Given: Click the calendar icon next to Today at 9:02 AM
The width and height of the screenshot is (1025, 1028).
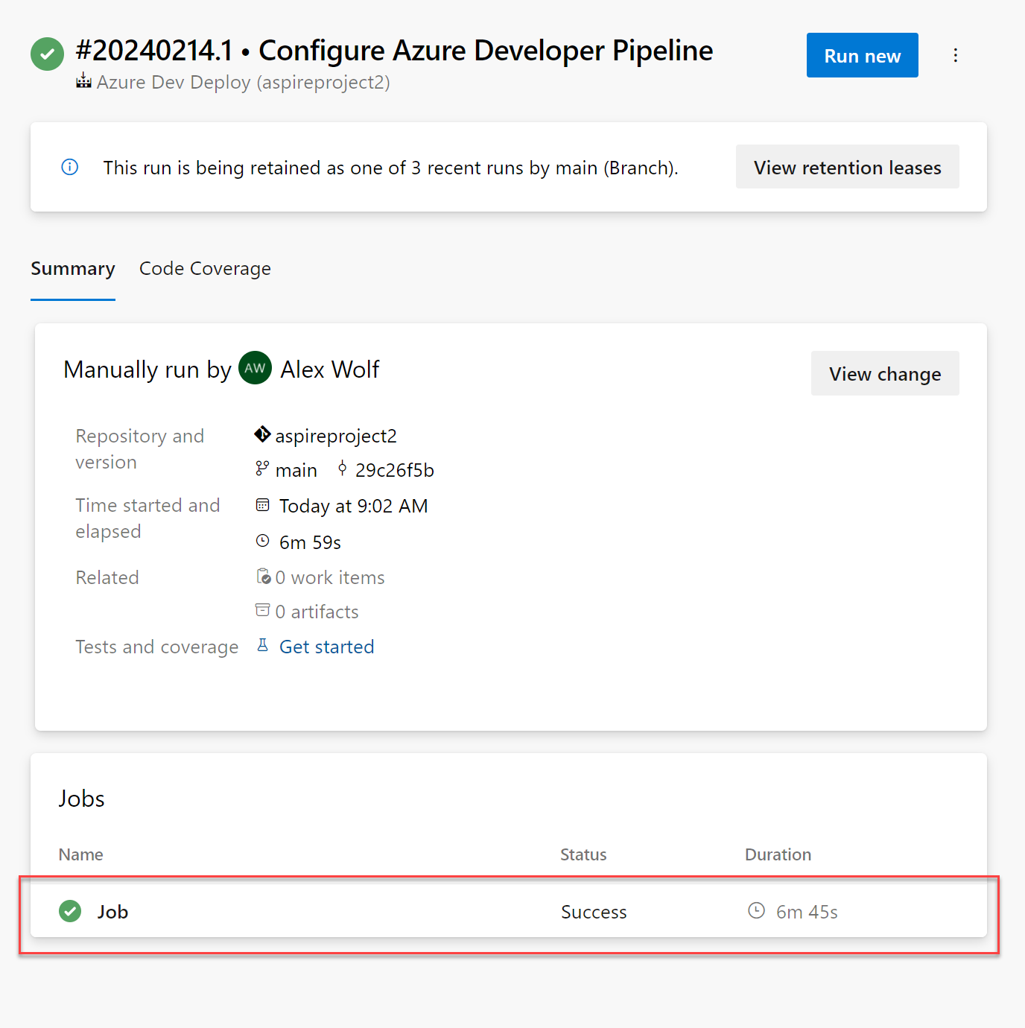Looking at the screenshot, I should coord(262,504).
